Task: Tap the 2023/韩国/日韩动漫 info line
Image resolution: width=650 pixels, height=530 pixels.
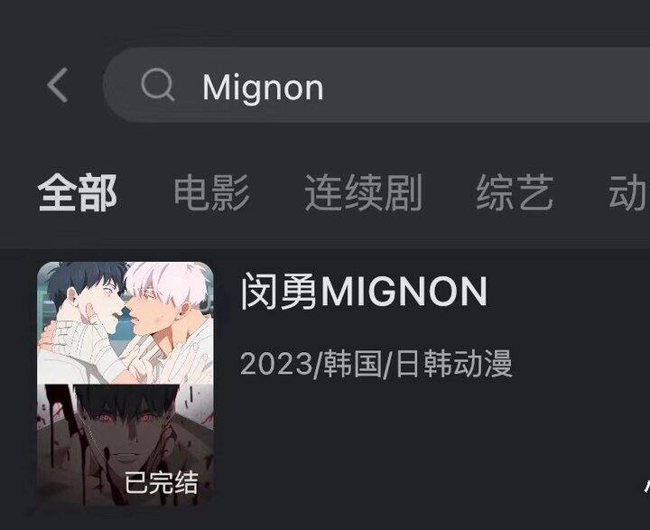Action: (376, 364)
